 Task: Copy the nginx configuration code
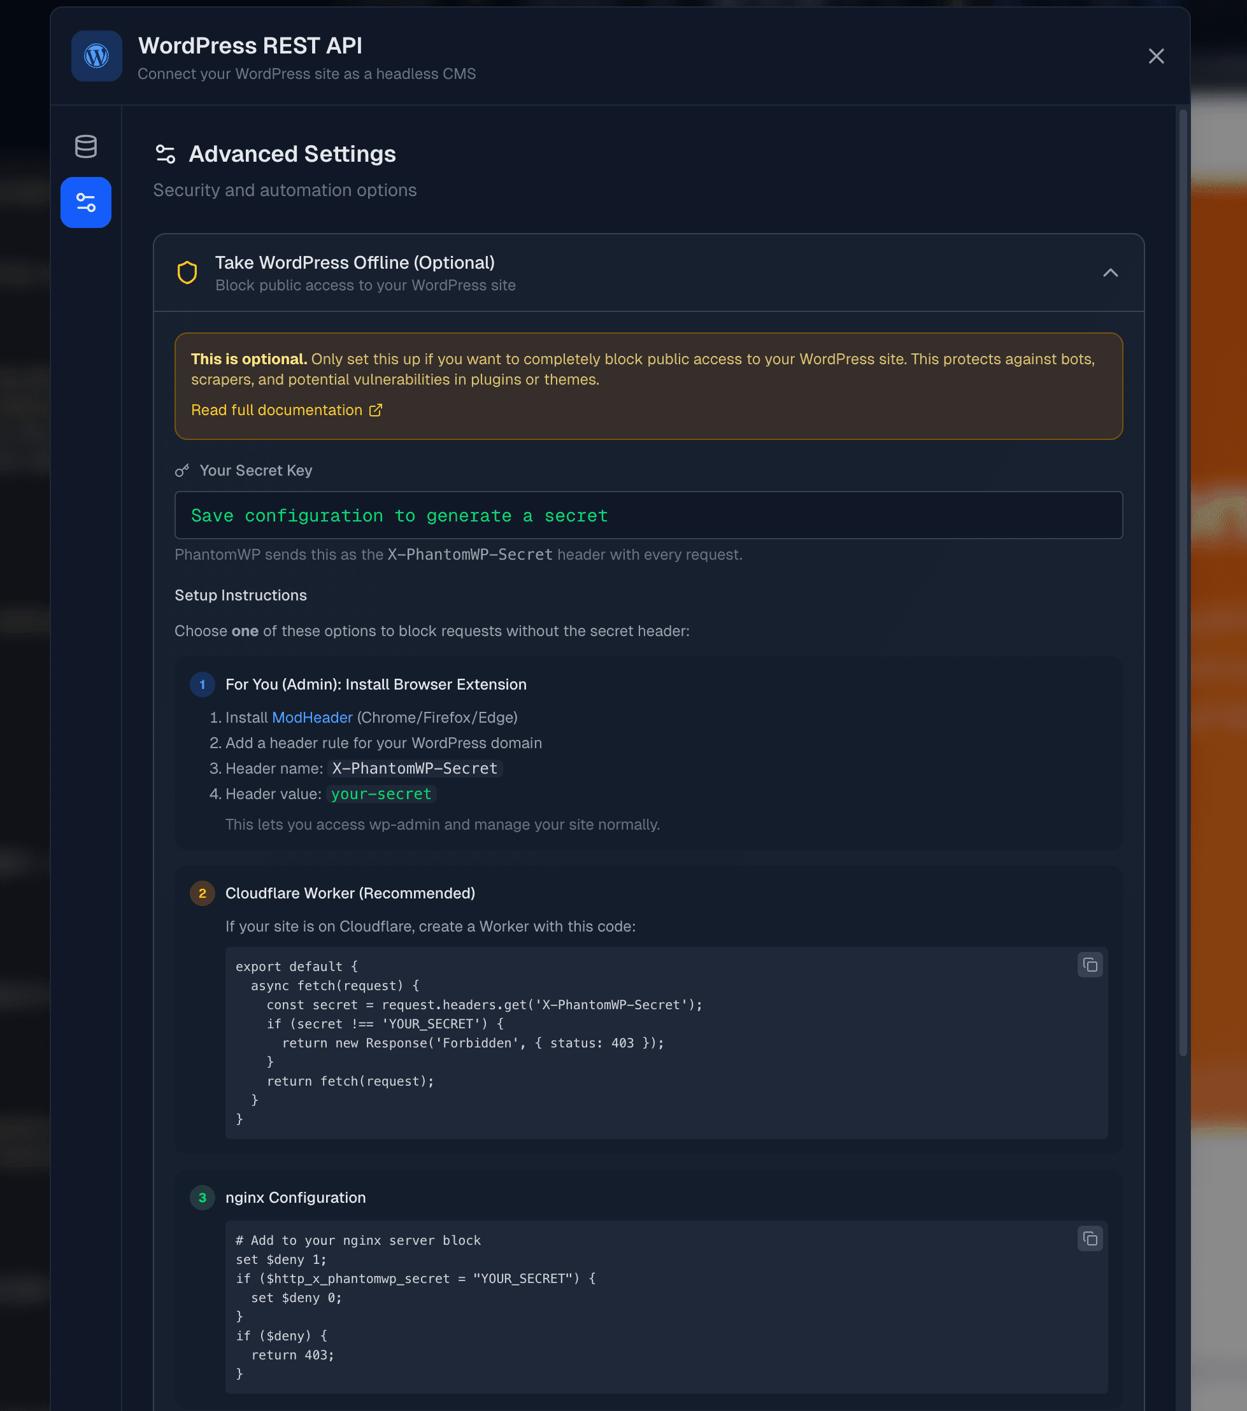point(1090,1238)
